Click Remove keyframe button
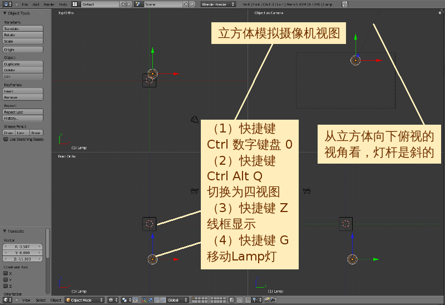Image resolution: width=445 pixels, height=305 pixels. (x=23, y=97)
